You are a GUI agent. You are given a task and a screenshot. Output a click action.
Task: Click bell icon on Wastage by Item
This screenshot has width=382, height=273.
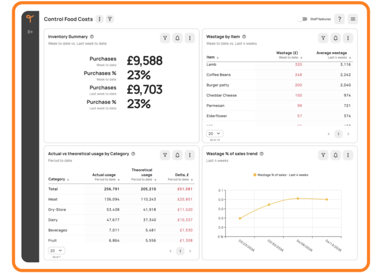coord(336,38)
